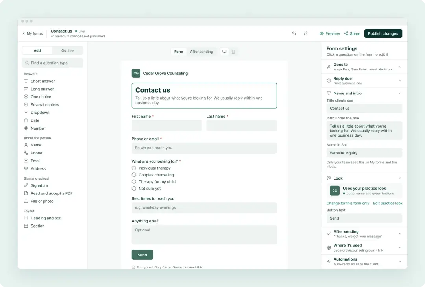425x287 pixels.
Task: Edit the Button text field
Action: coord(364,218)
